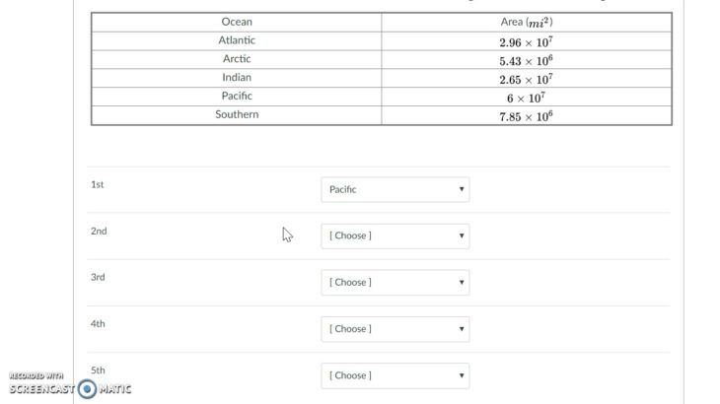Open the 3rd place Choose dropdown
720x404 pixels.
[395, 283]
